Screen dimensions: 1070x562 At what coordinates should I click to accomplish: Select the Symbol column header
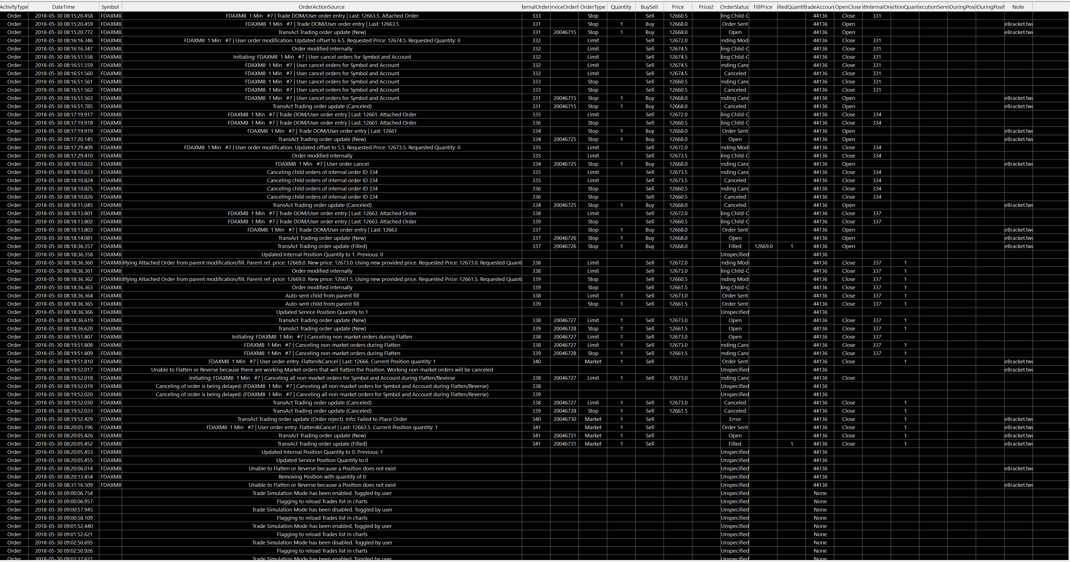(110, 7)
